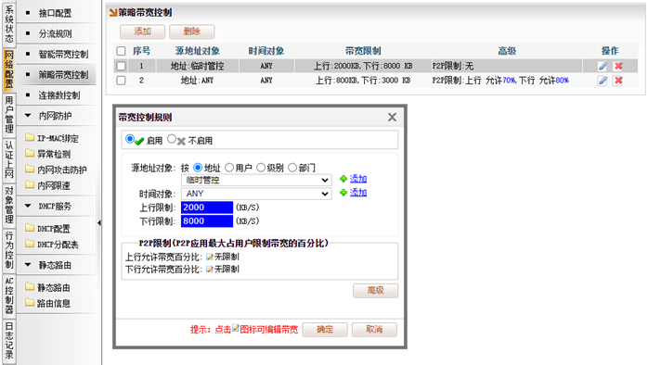
Task: Close the 带宽控制规则 dialog
Action: (392, 117)
